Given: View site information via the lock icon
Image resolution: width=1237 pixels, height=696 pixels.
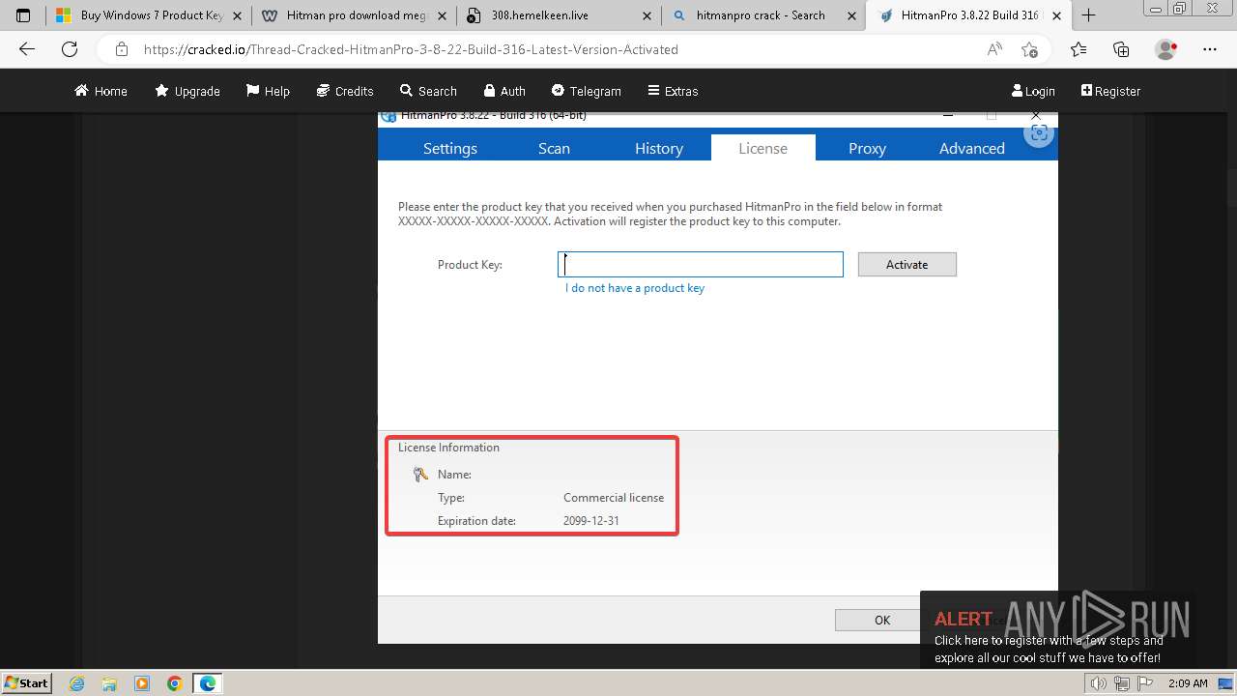Looking at the screenshot, I should click(x=121, y=49).
